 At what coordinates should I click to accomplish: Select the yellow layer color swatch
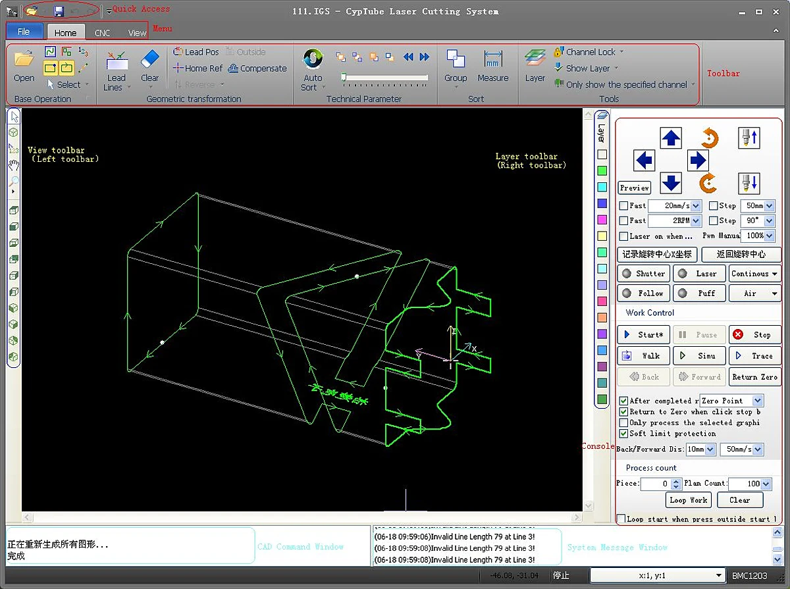click(602, 236)
